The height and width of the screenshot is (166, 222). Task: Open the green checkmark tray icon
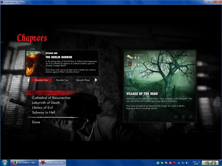(162, 163)
